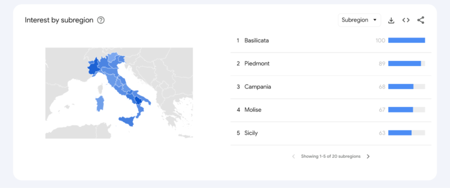Click the Basilicata interest bar
Viewport: 450px width, 188px height.
[x=406, y=41]
